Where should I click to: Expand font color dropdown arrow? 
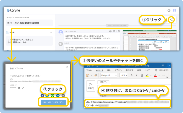point(159,75)
